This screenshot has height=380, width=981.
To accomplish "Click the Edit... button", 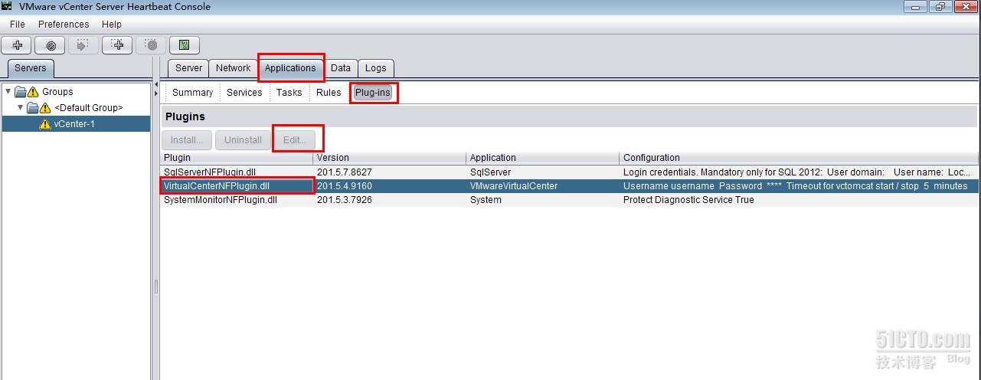I will (295, 140).
